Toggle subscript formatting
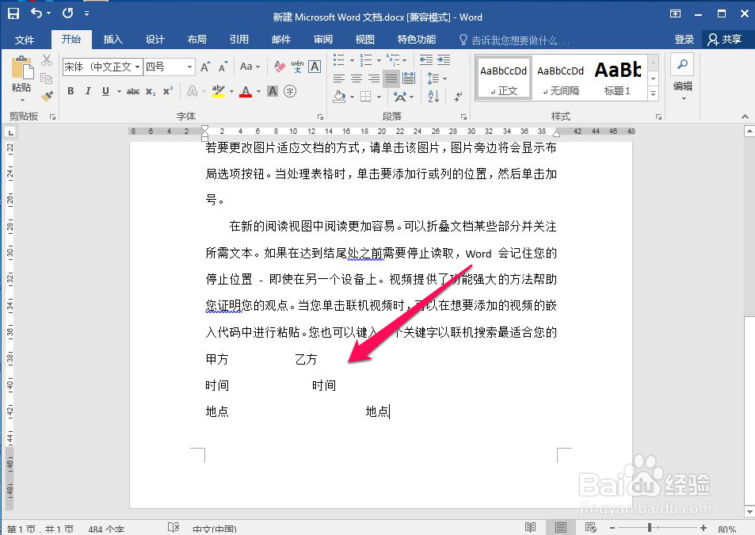Image resolution: width=755 pixels, height=535 pixels. coord(150,90)
